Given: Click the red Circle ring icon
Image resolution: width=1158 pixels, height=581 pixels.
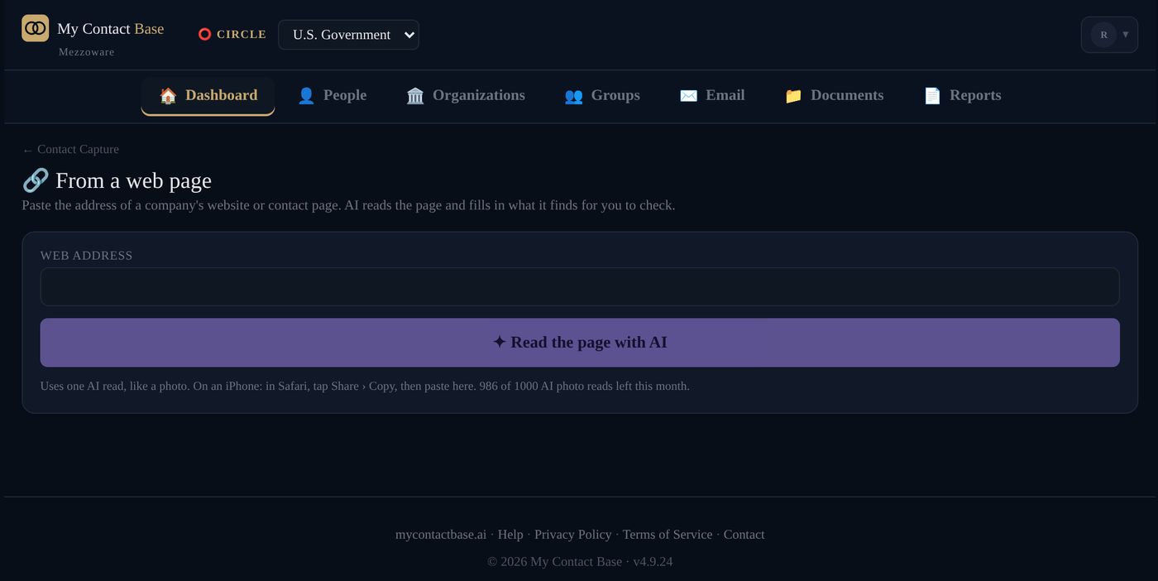Looking at the screenshot, I should (205, 35).
